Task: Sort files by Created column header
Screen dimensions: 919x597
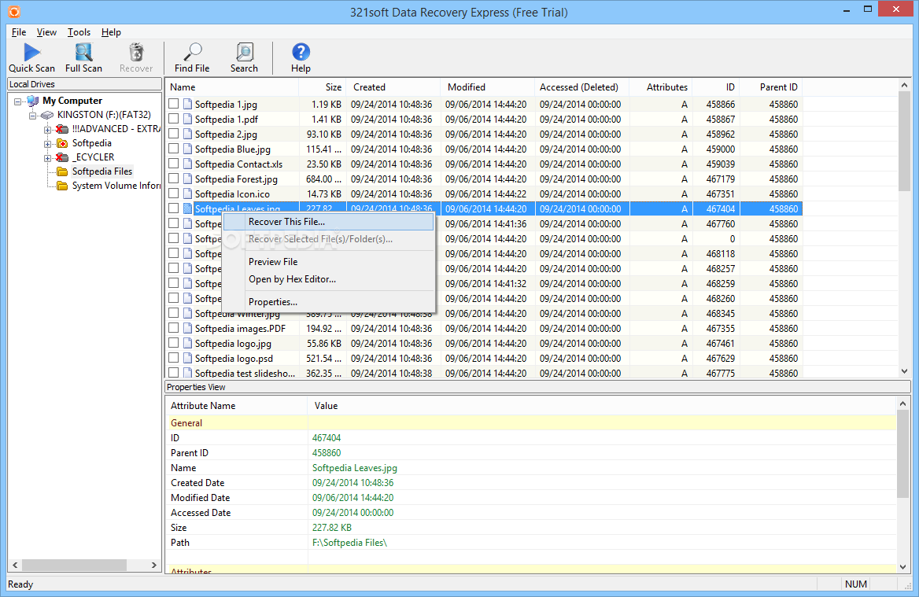Action: 393,87
